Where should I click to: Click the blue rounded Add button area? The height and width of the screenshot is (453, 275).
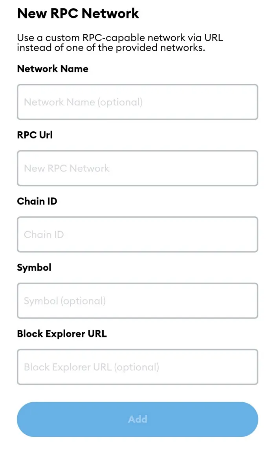[137, 419]
